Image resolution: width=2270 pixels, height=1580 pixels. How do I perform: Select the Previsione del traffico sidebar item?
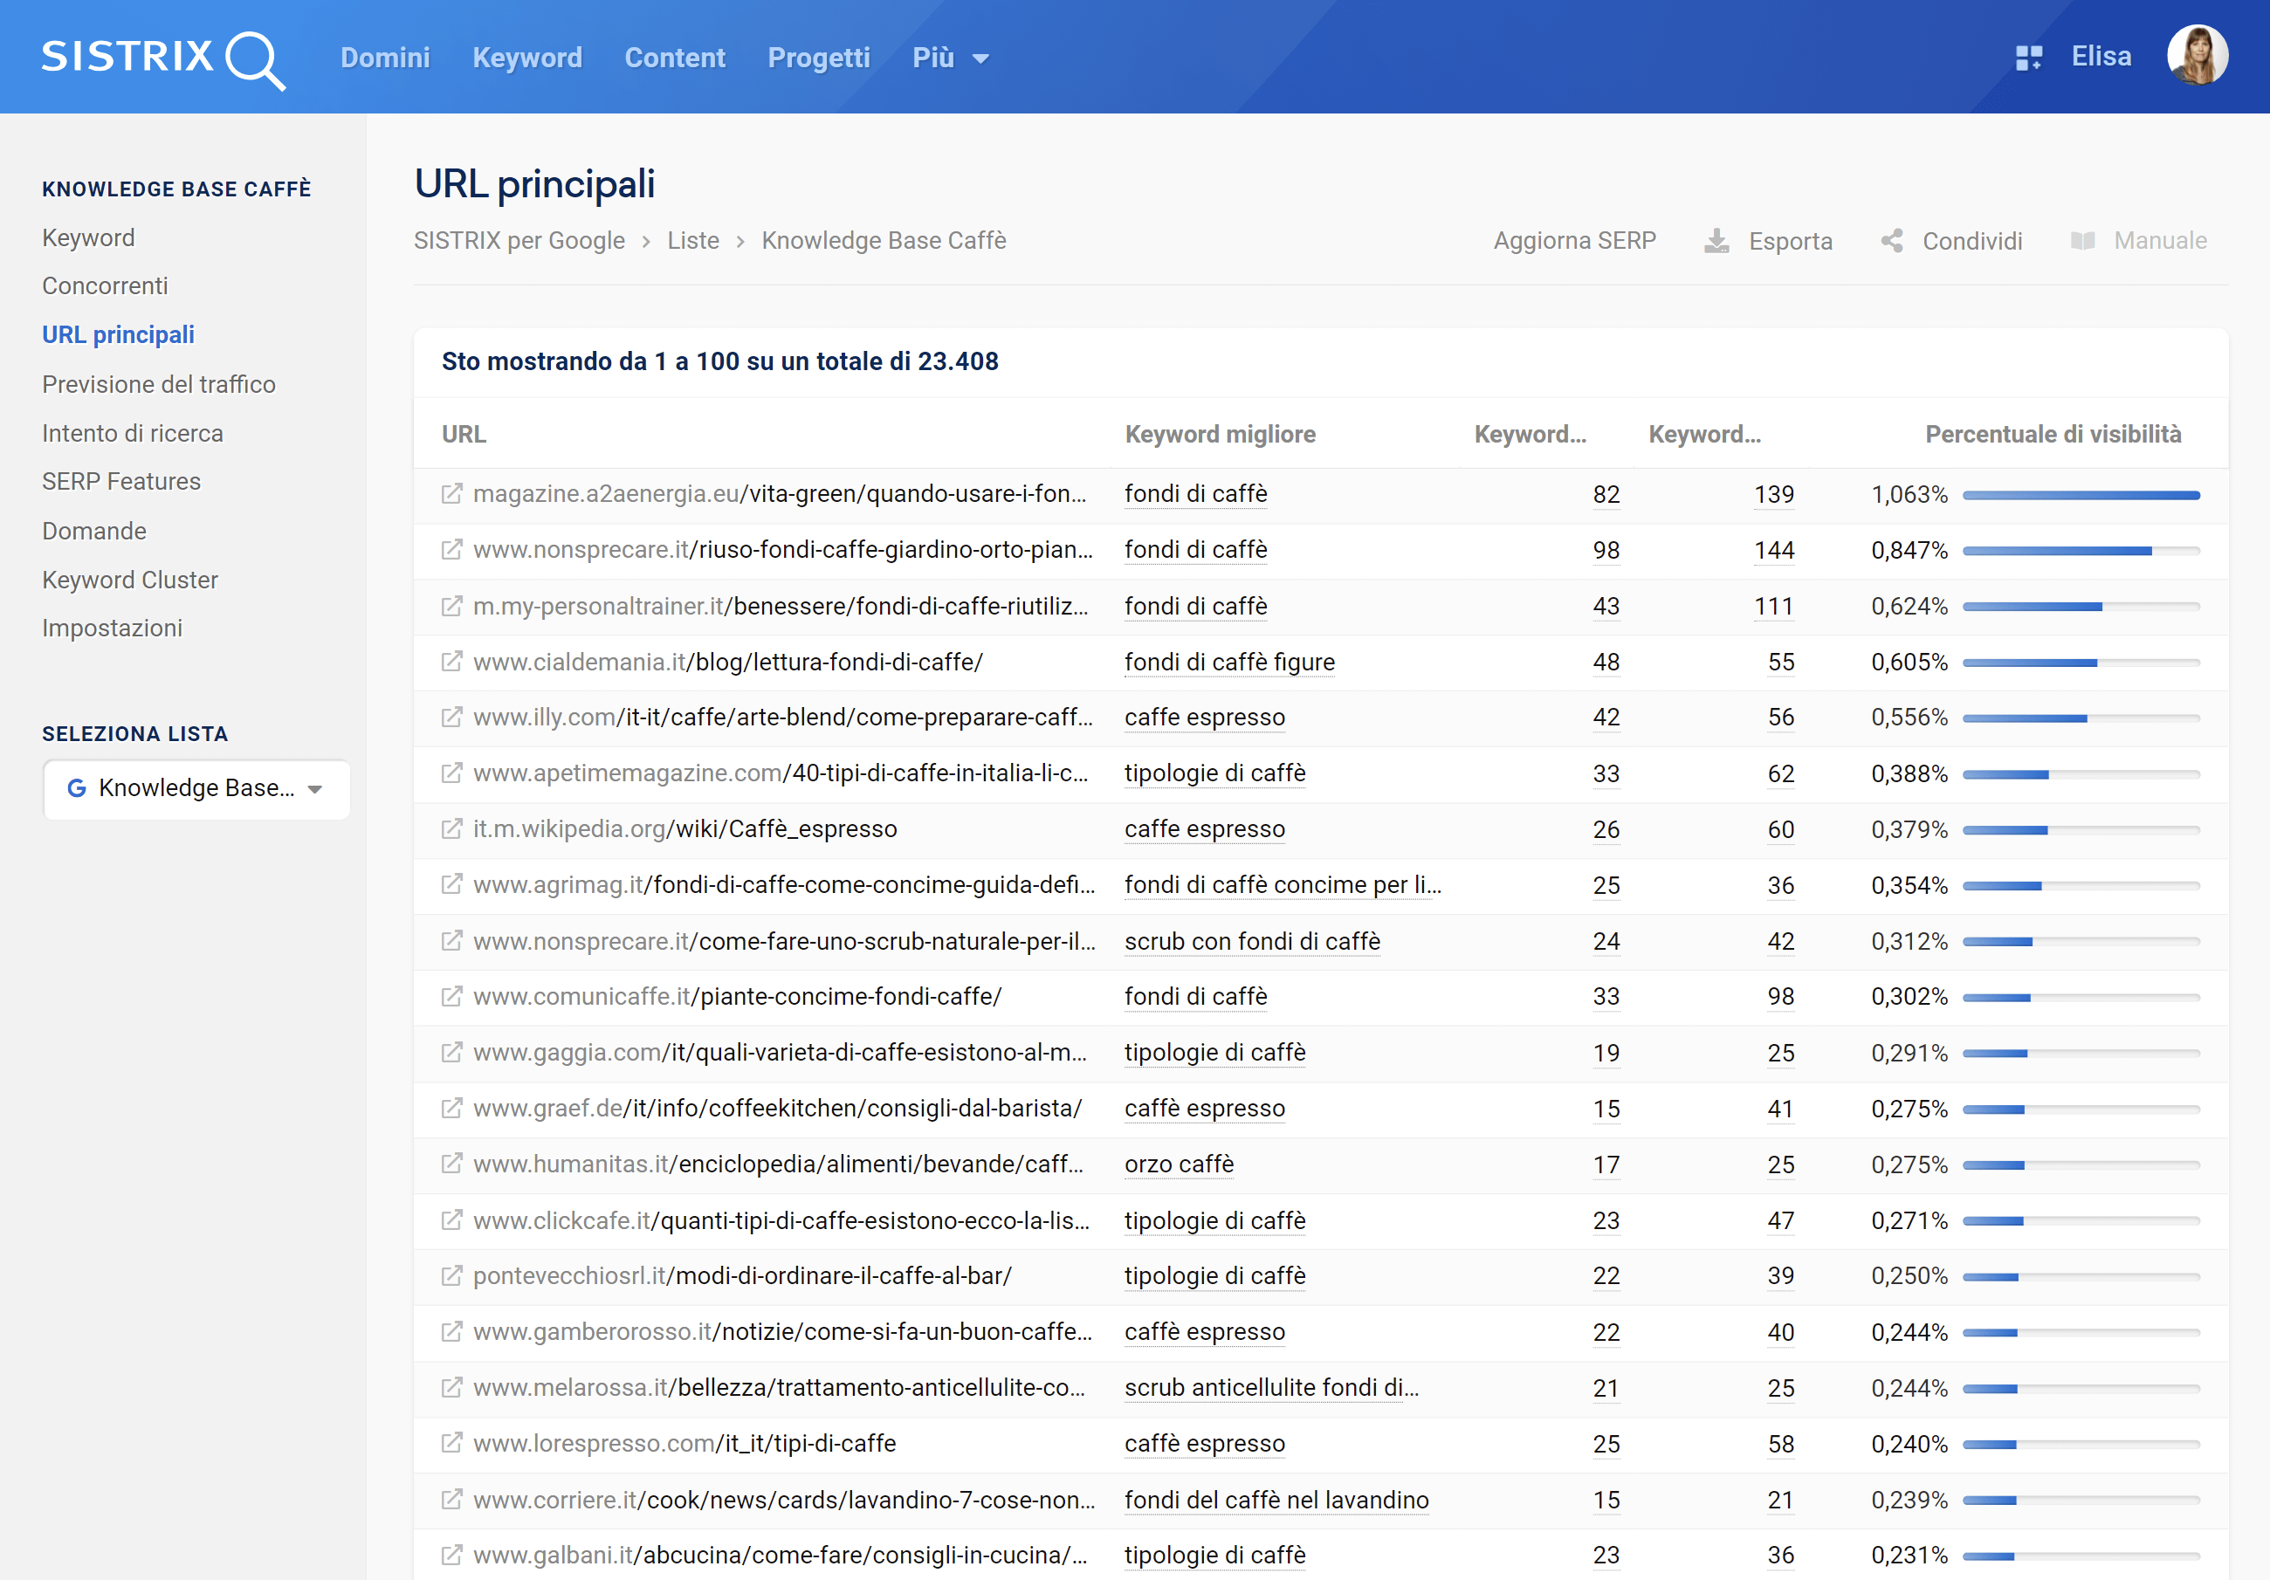159,383
